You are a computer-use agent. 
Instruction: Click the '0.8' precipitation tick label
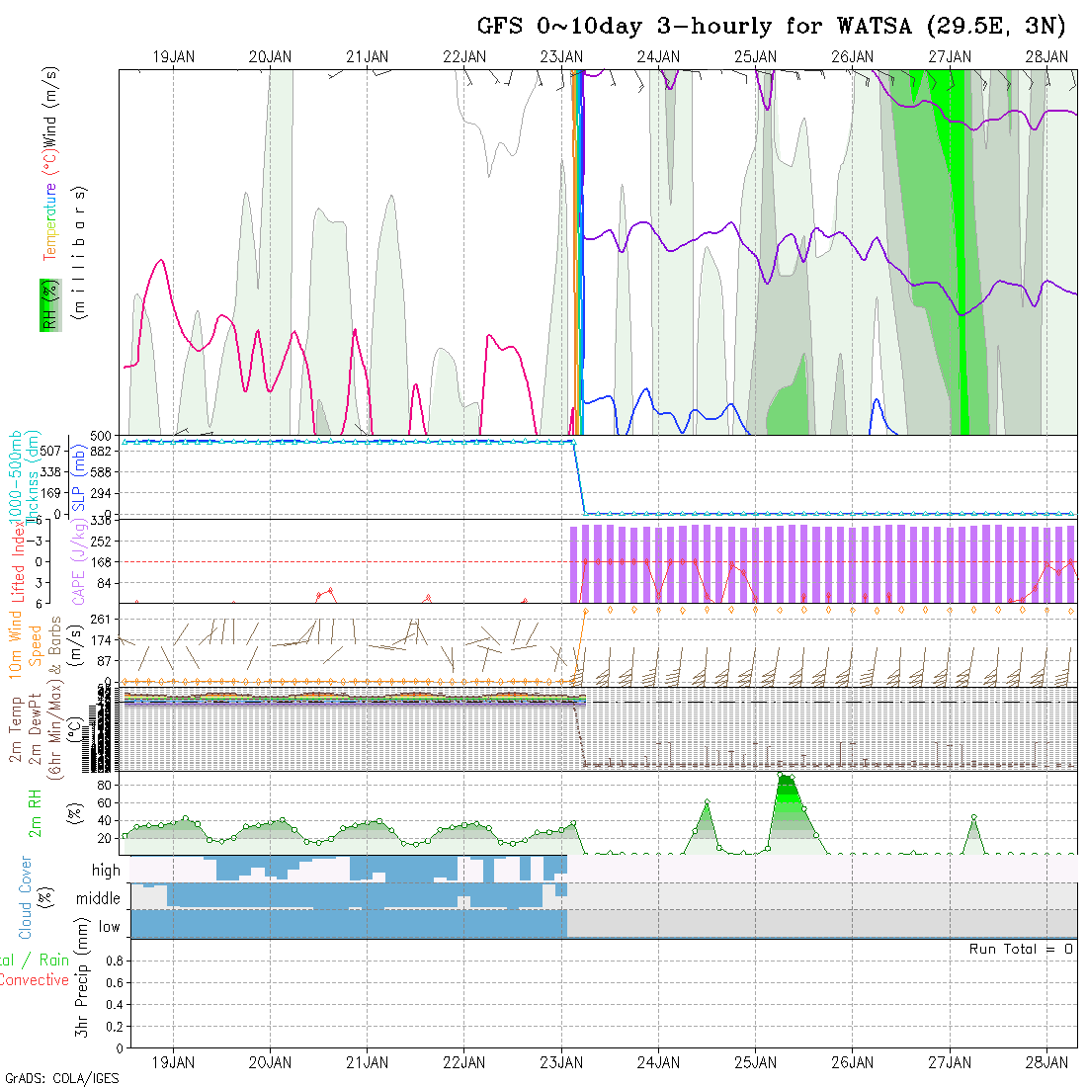point(115,961)
